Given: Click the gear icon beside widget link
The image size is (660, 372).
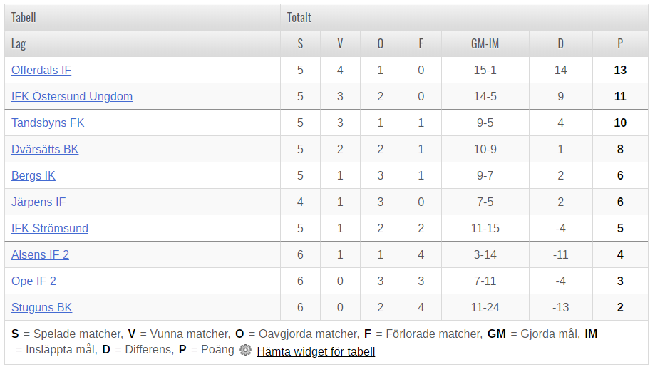Looking at the screenshot, I should (x=245, y=350).
